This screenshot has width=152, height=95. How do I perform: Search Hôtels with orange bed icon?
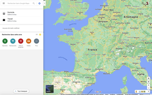(29, 41)
